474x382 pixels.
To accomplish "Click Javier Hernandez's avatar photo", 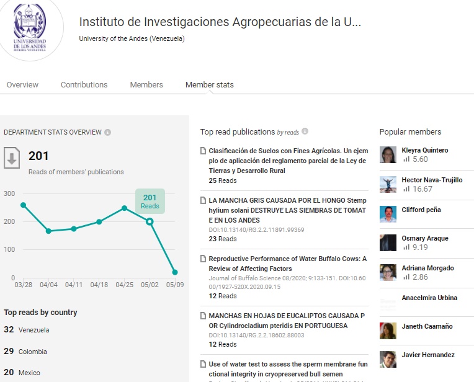I will tap(388, 359).
